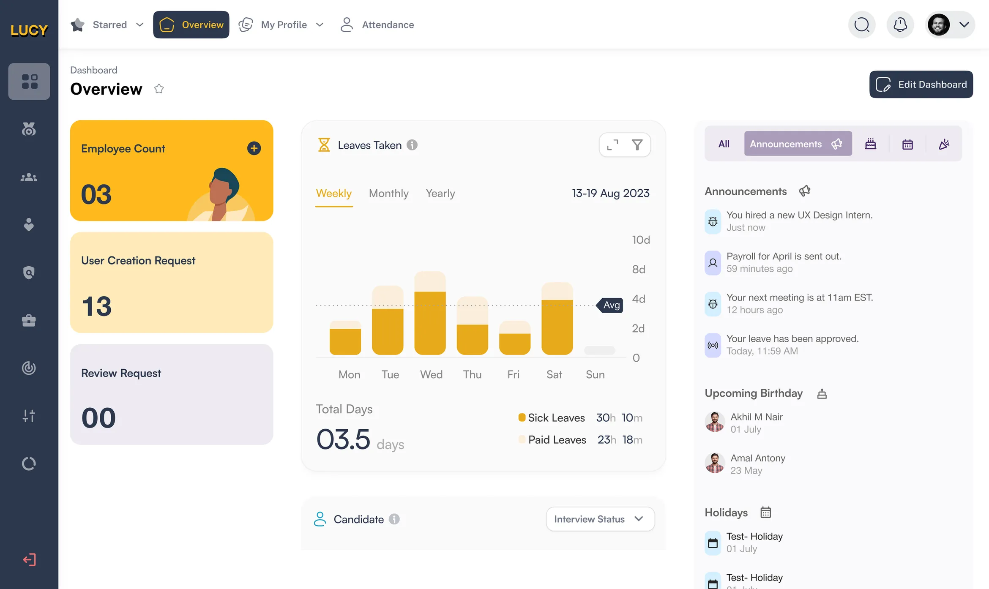Click the plus icon on Employee Count

pos(254,148)
